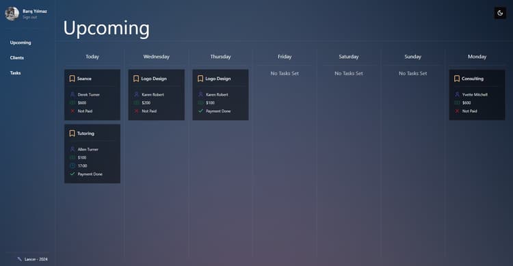Image resolution: width=513 pixels, height=266 pixels.
Task: Click the $200 amount on Wednesday card
Action: click(146, 103)
